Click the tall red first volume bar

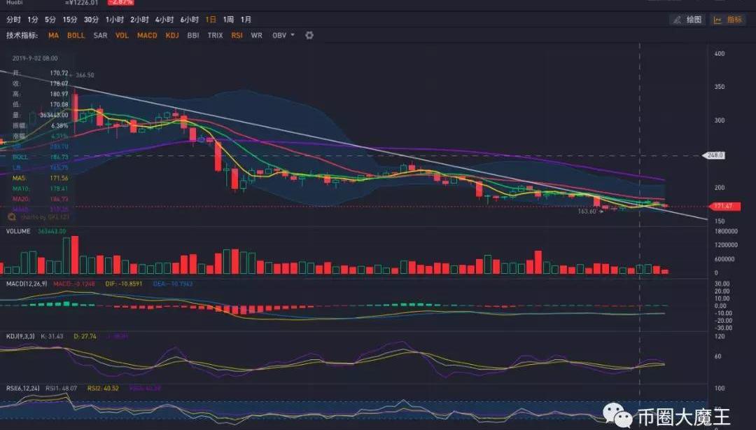tap(74, 255)
